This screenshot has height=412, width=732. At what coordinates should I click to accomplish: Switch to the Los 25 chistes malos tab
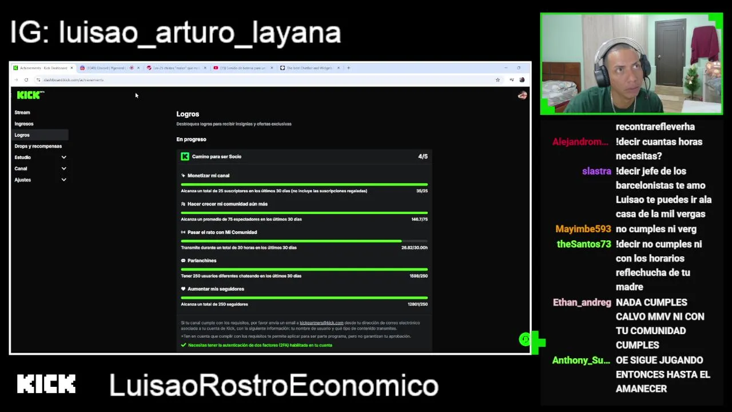click(x=176, y=68)
